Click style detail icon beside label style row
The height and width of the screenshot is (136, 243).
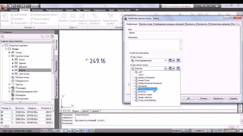point(178,68)
